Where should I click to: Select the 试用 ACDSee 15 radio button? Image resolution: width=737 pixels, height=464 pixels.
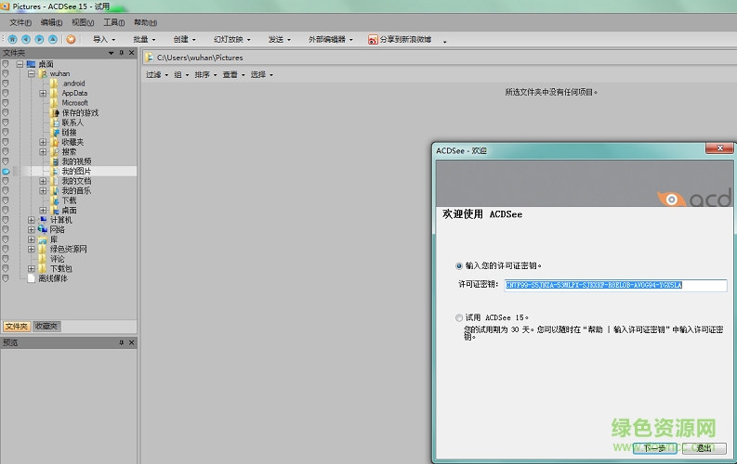click(x=459, y=317)
